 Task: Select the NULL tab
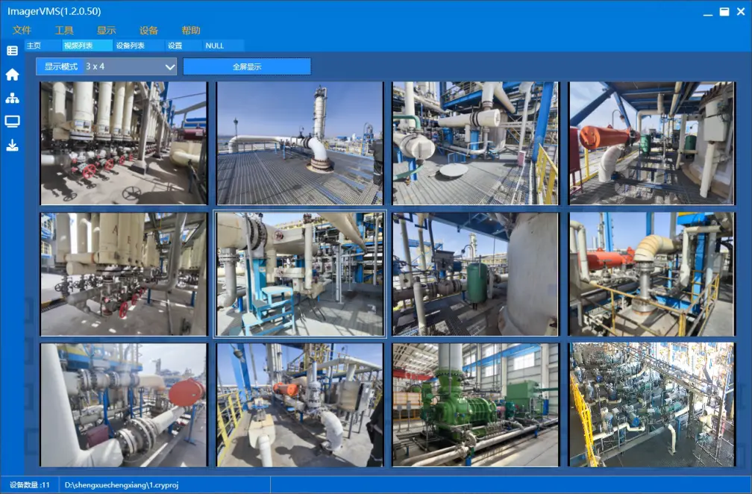click(x=215, y=46)
